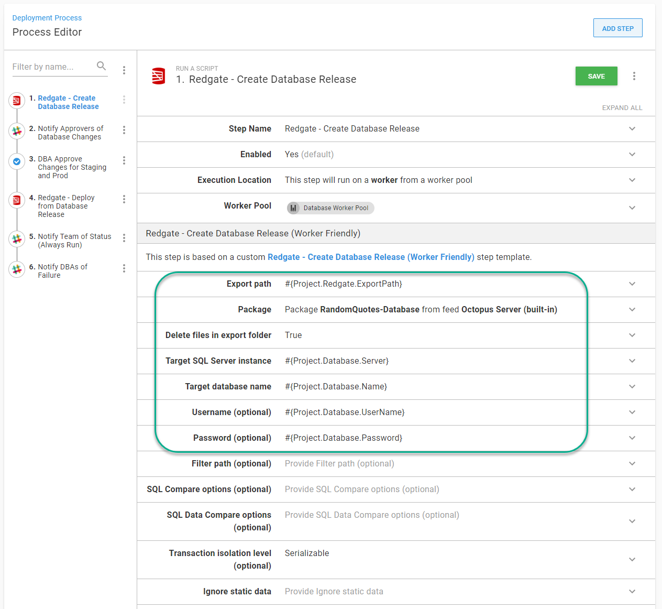Click EXPAND ALL
Image resolution: width=662 pixels, height=609 pixels.
622,108
